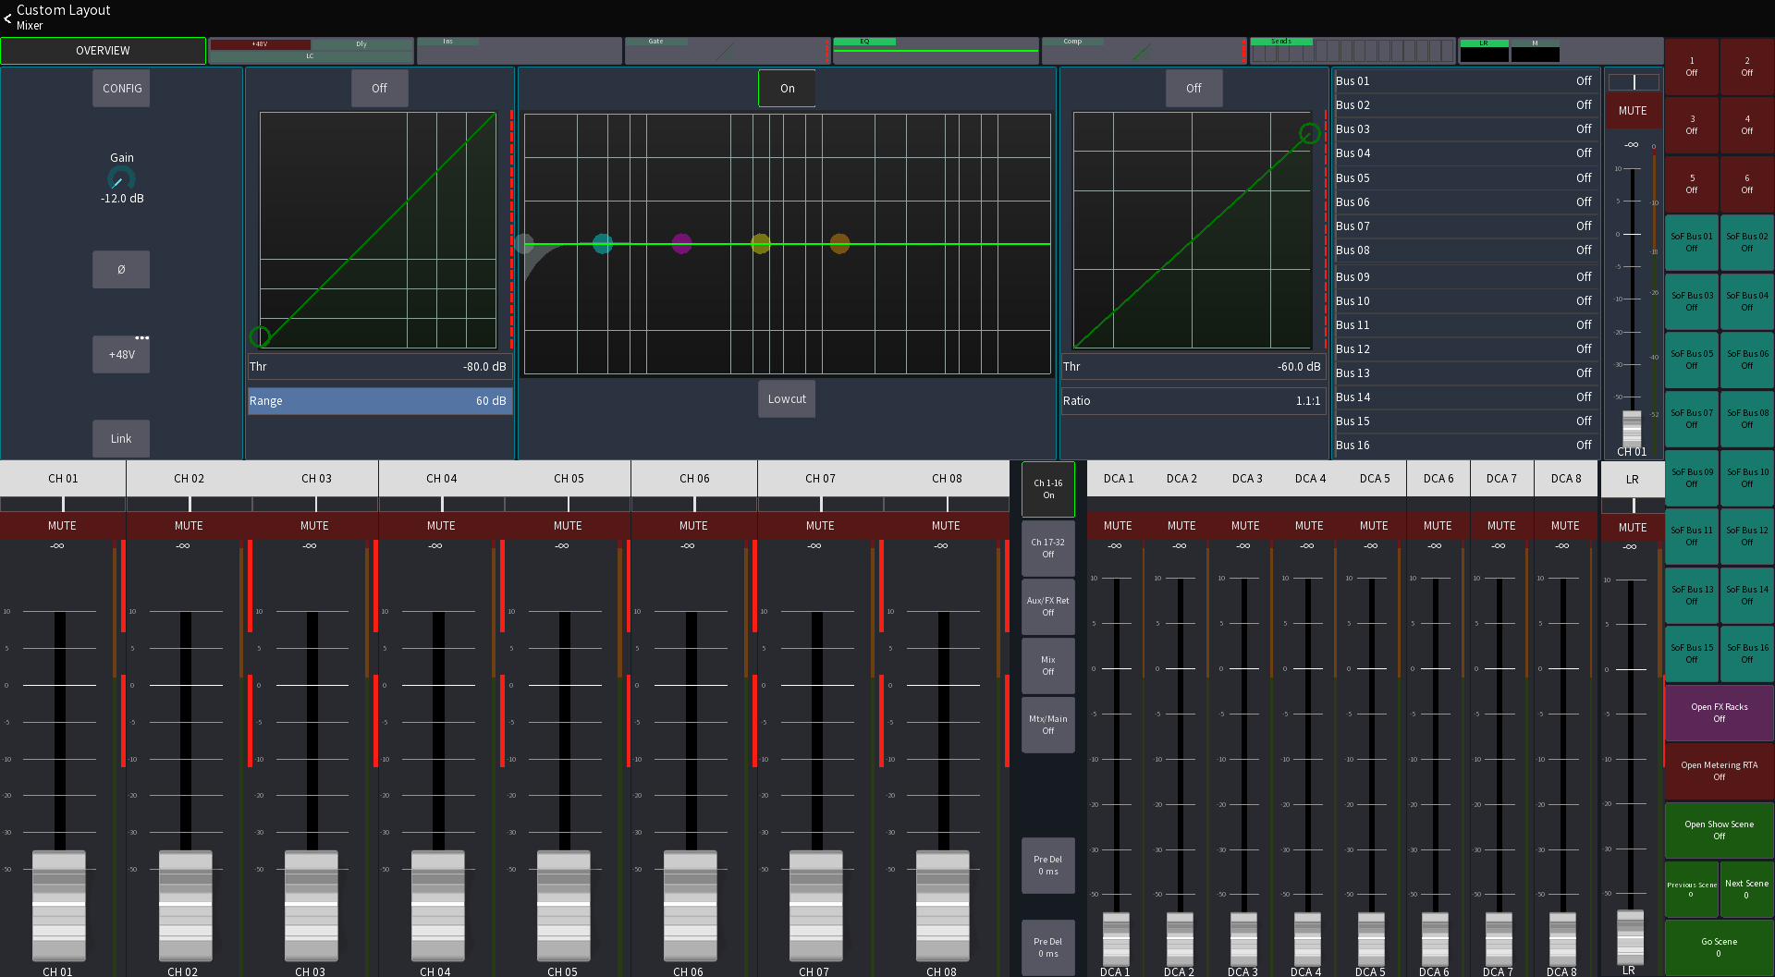Select the Ins block in the top strip
Screen dimensions: 1775x977
point(519,51)
